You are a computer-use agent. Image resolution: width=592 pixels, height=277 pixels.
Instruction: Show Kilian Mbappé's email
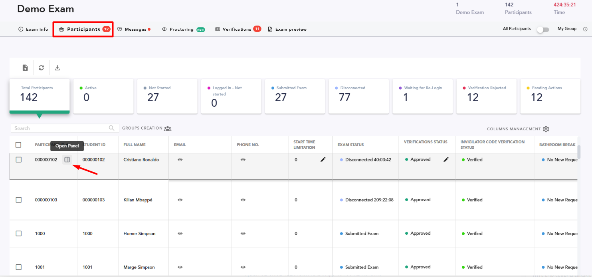[x=180, y=200]
